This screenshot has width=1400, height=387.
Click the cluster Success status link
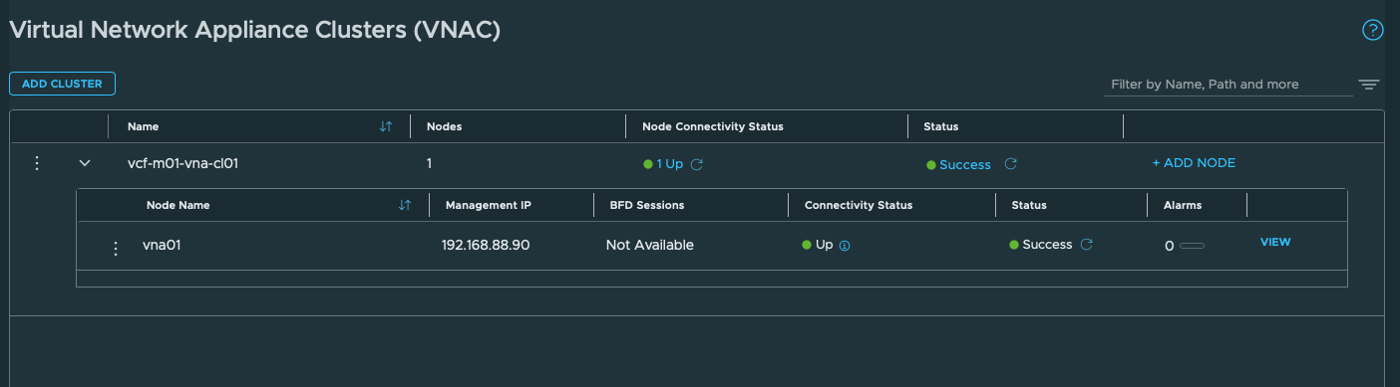(965, 164)
